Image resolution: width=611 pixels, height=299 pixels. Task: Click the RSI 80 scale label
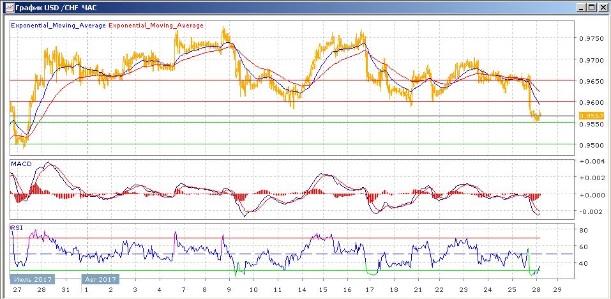coord(584,230)
